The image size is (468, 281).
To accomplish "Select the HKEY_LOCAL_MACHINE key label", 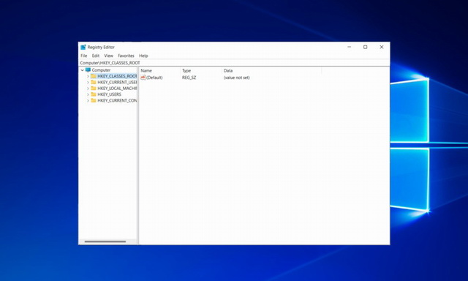I will (117, 89).
